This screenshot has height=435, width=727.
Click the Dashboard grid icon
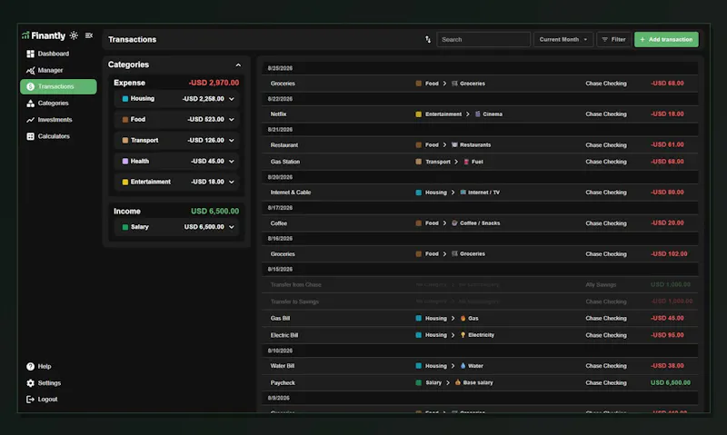click(31, 54)
